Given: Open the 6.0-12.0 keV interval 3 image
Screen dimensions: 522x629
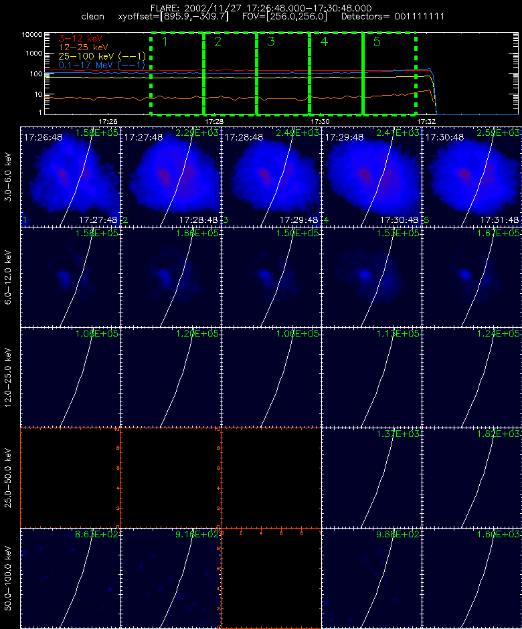Looking at the screenshot, I should point(271,277).
